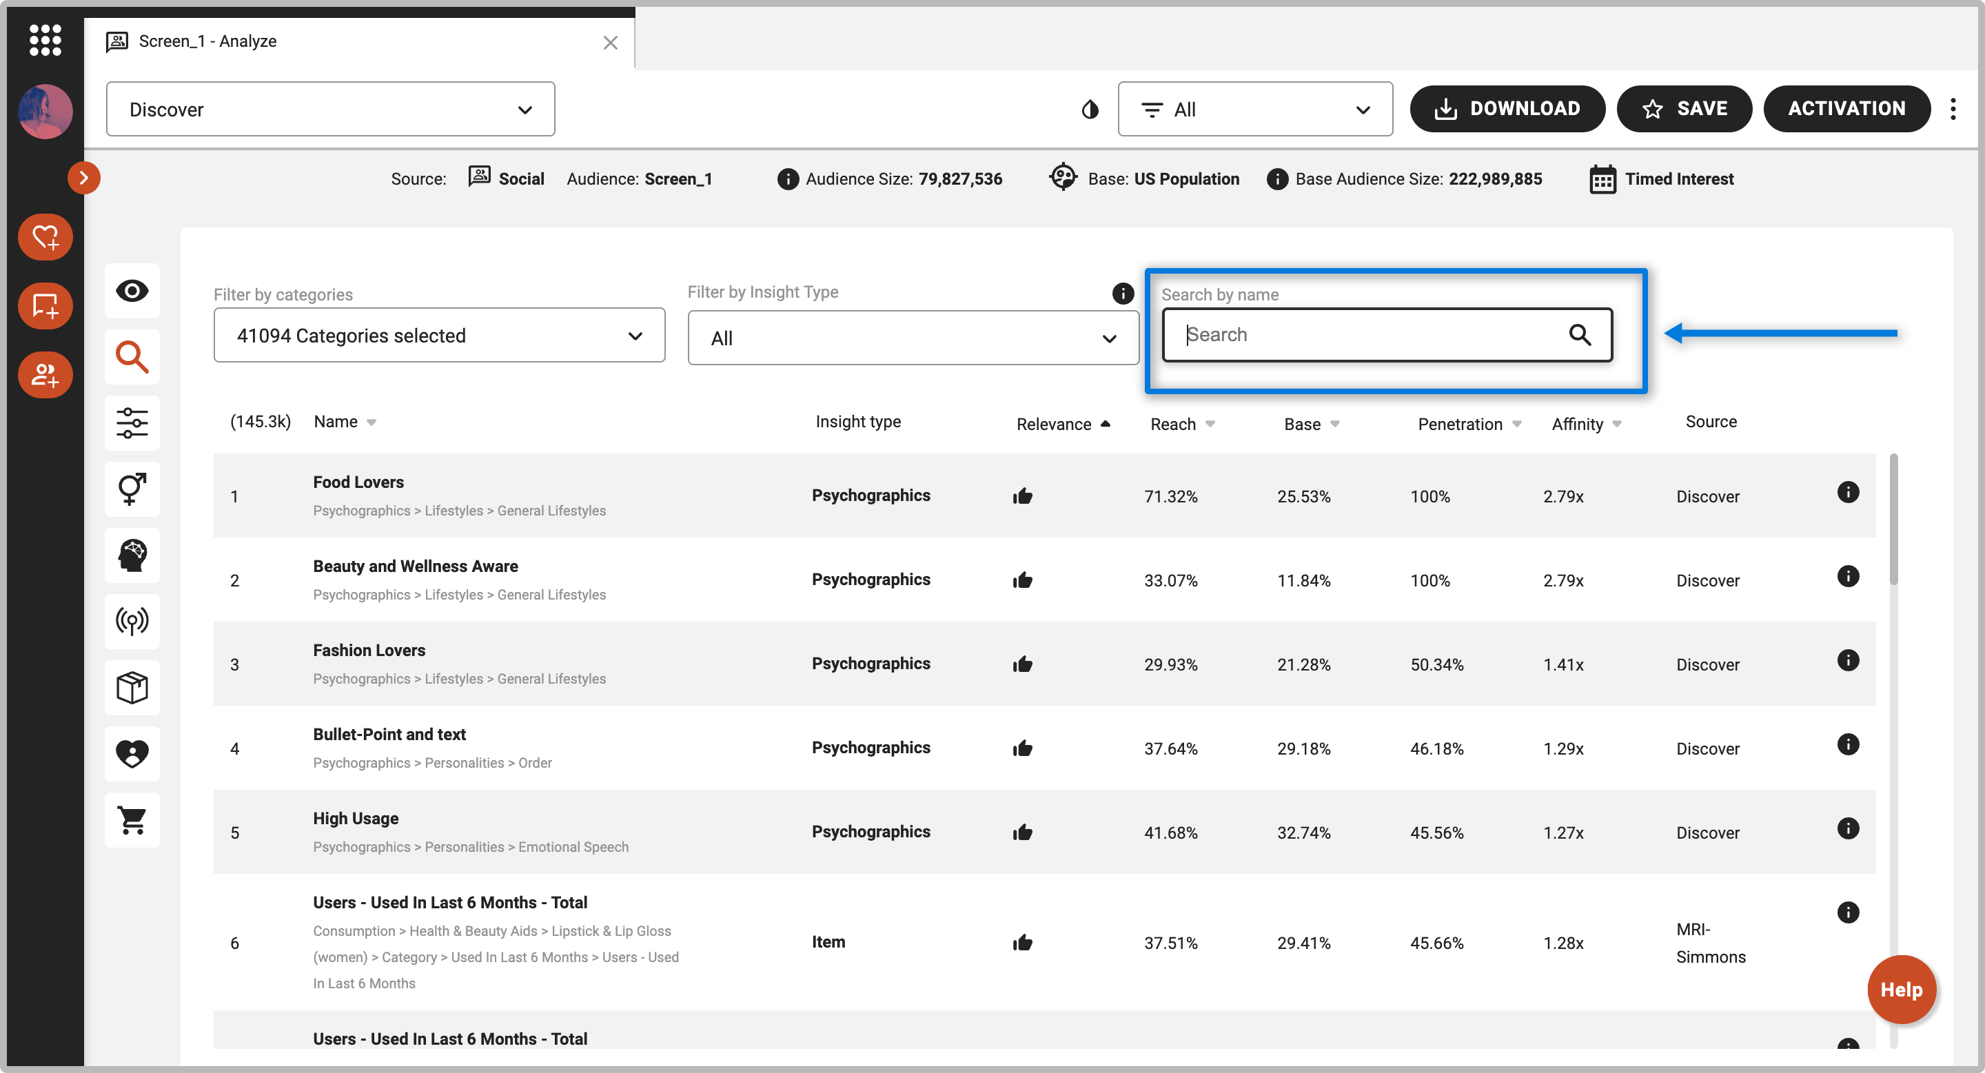
Task: Click the eye overview sidebar icon
Action: click(x=132, y=292)
